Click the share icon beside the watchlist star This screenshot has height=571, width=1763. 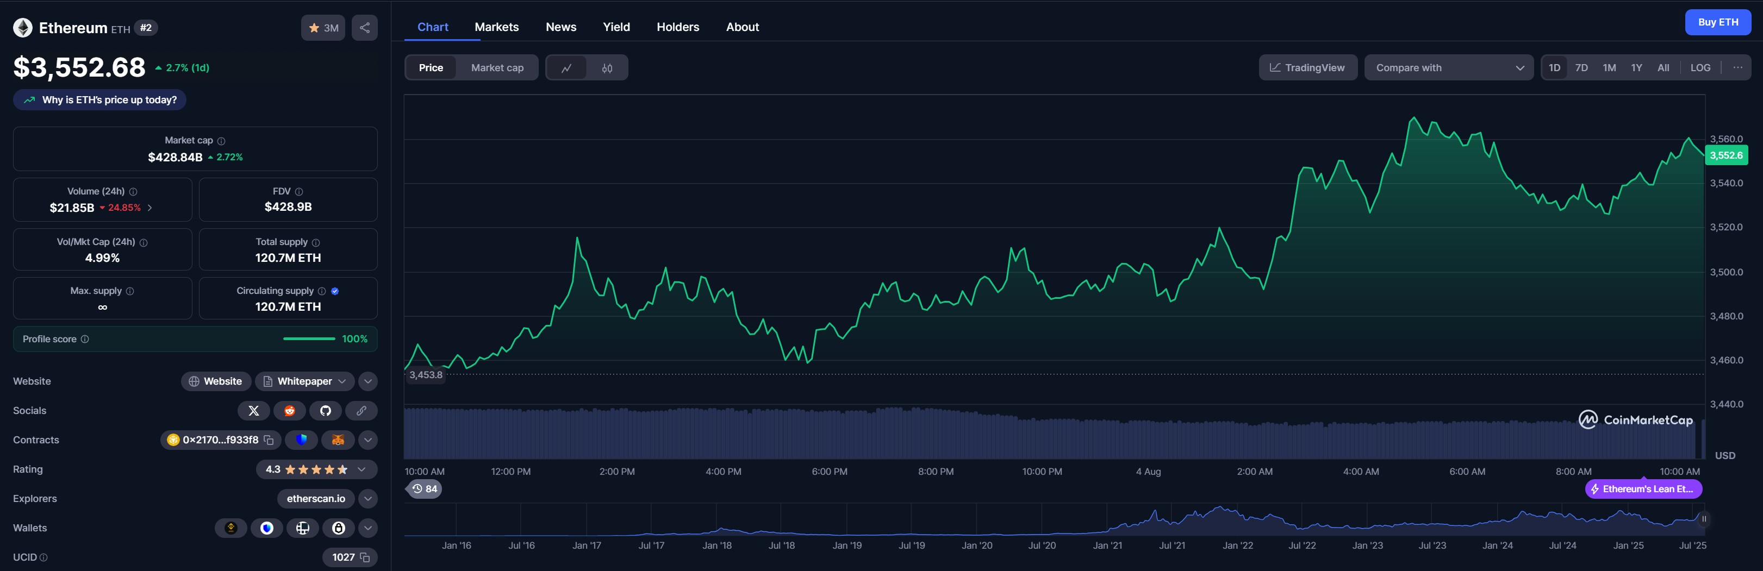pos(364,28)
